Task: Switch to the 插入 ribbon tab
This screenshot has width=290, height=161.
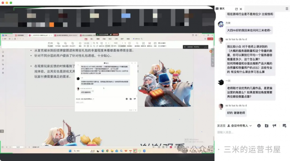Action: coord(92,39)
